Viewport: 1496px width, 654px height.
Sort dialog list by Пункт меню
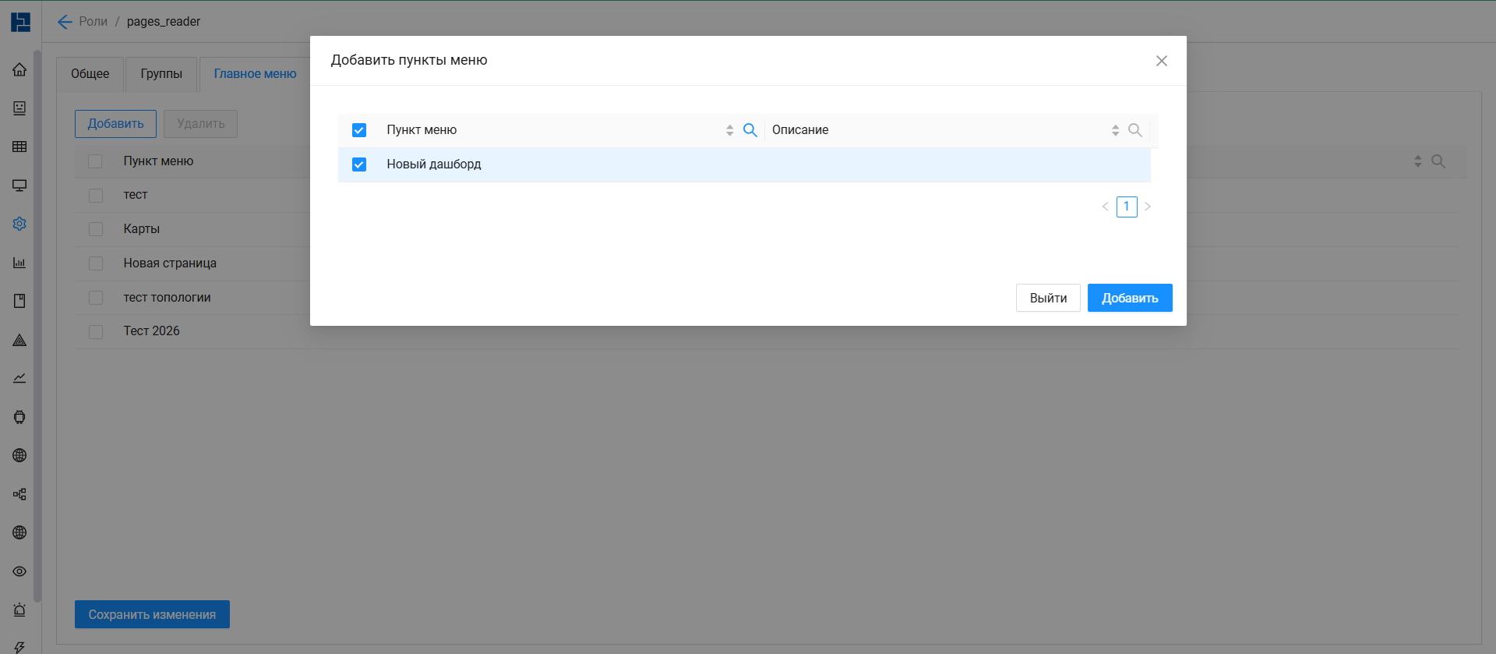pos(729,130)
